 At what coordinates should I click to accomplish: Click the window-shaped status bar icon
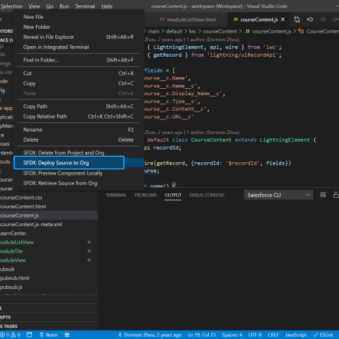pyautogui.click(x=30, y=335)
